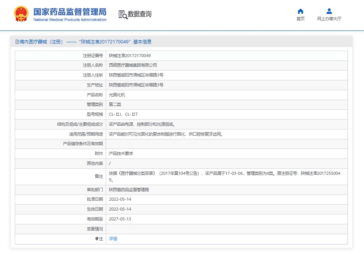Select the 结构及组成/主要组成成分 label

[80, 124]
